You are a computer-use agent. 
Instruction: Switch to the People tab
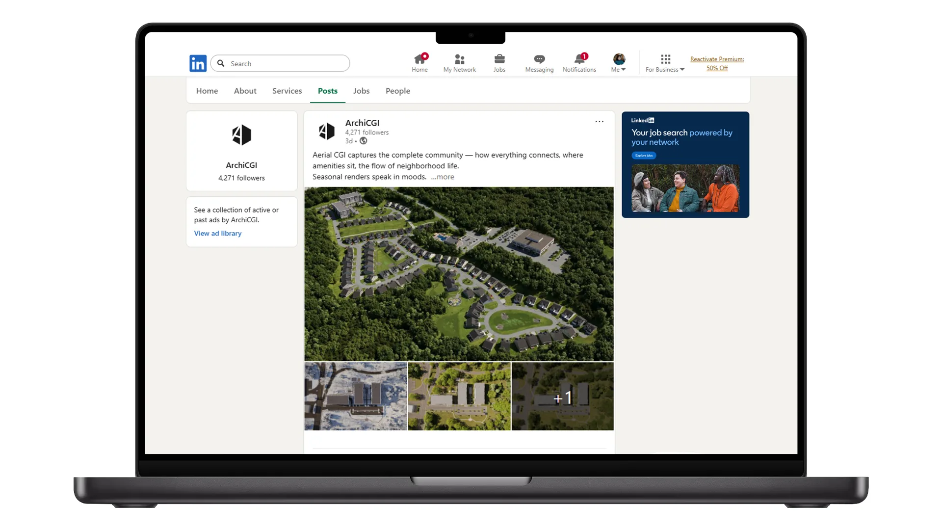pyautogui.click(x=397, y=91)
